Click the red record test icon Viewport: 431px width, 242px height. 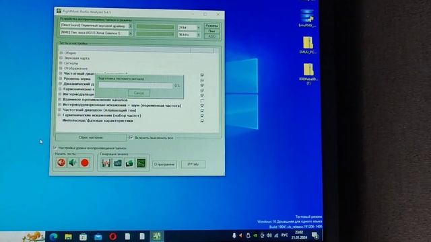tap(85, 163)
